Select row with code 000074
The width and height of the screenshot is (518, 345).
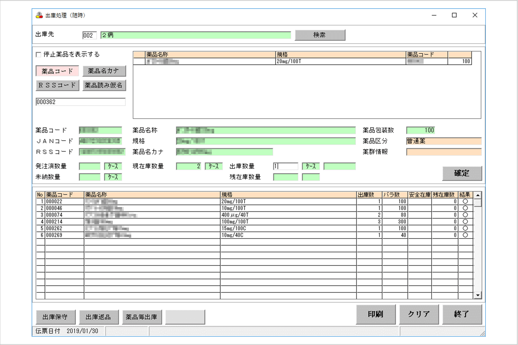tap(255, 215)
